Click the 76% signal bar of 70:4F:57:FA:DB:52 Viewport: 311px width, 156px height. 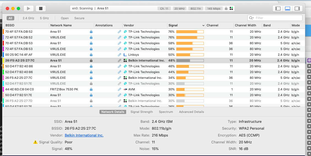click(x=190, y=32)
